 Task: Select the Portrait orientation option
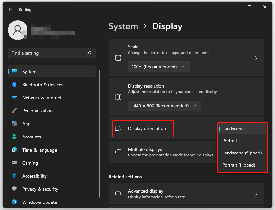tap(230, 141)
